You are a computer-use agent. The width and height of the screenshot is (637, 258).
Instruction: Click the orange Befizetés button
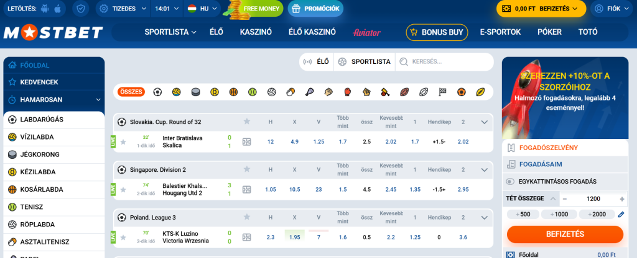click(x=564, y=234)
